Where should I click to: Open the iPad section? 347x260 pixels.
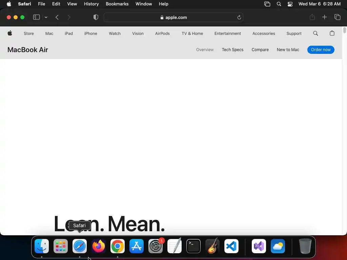point(68,34)
